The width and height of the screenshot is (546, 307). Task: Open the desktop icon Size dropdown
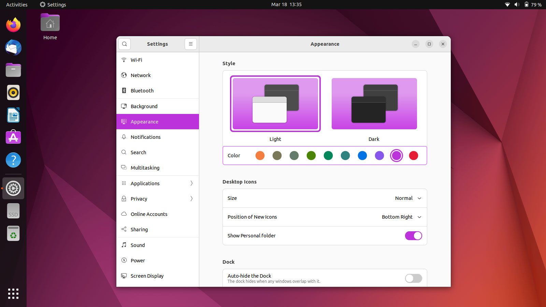[x=408, y=198]
